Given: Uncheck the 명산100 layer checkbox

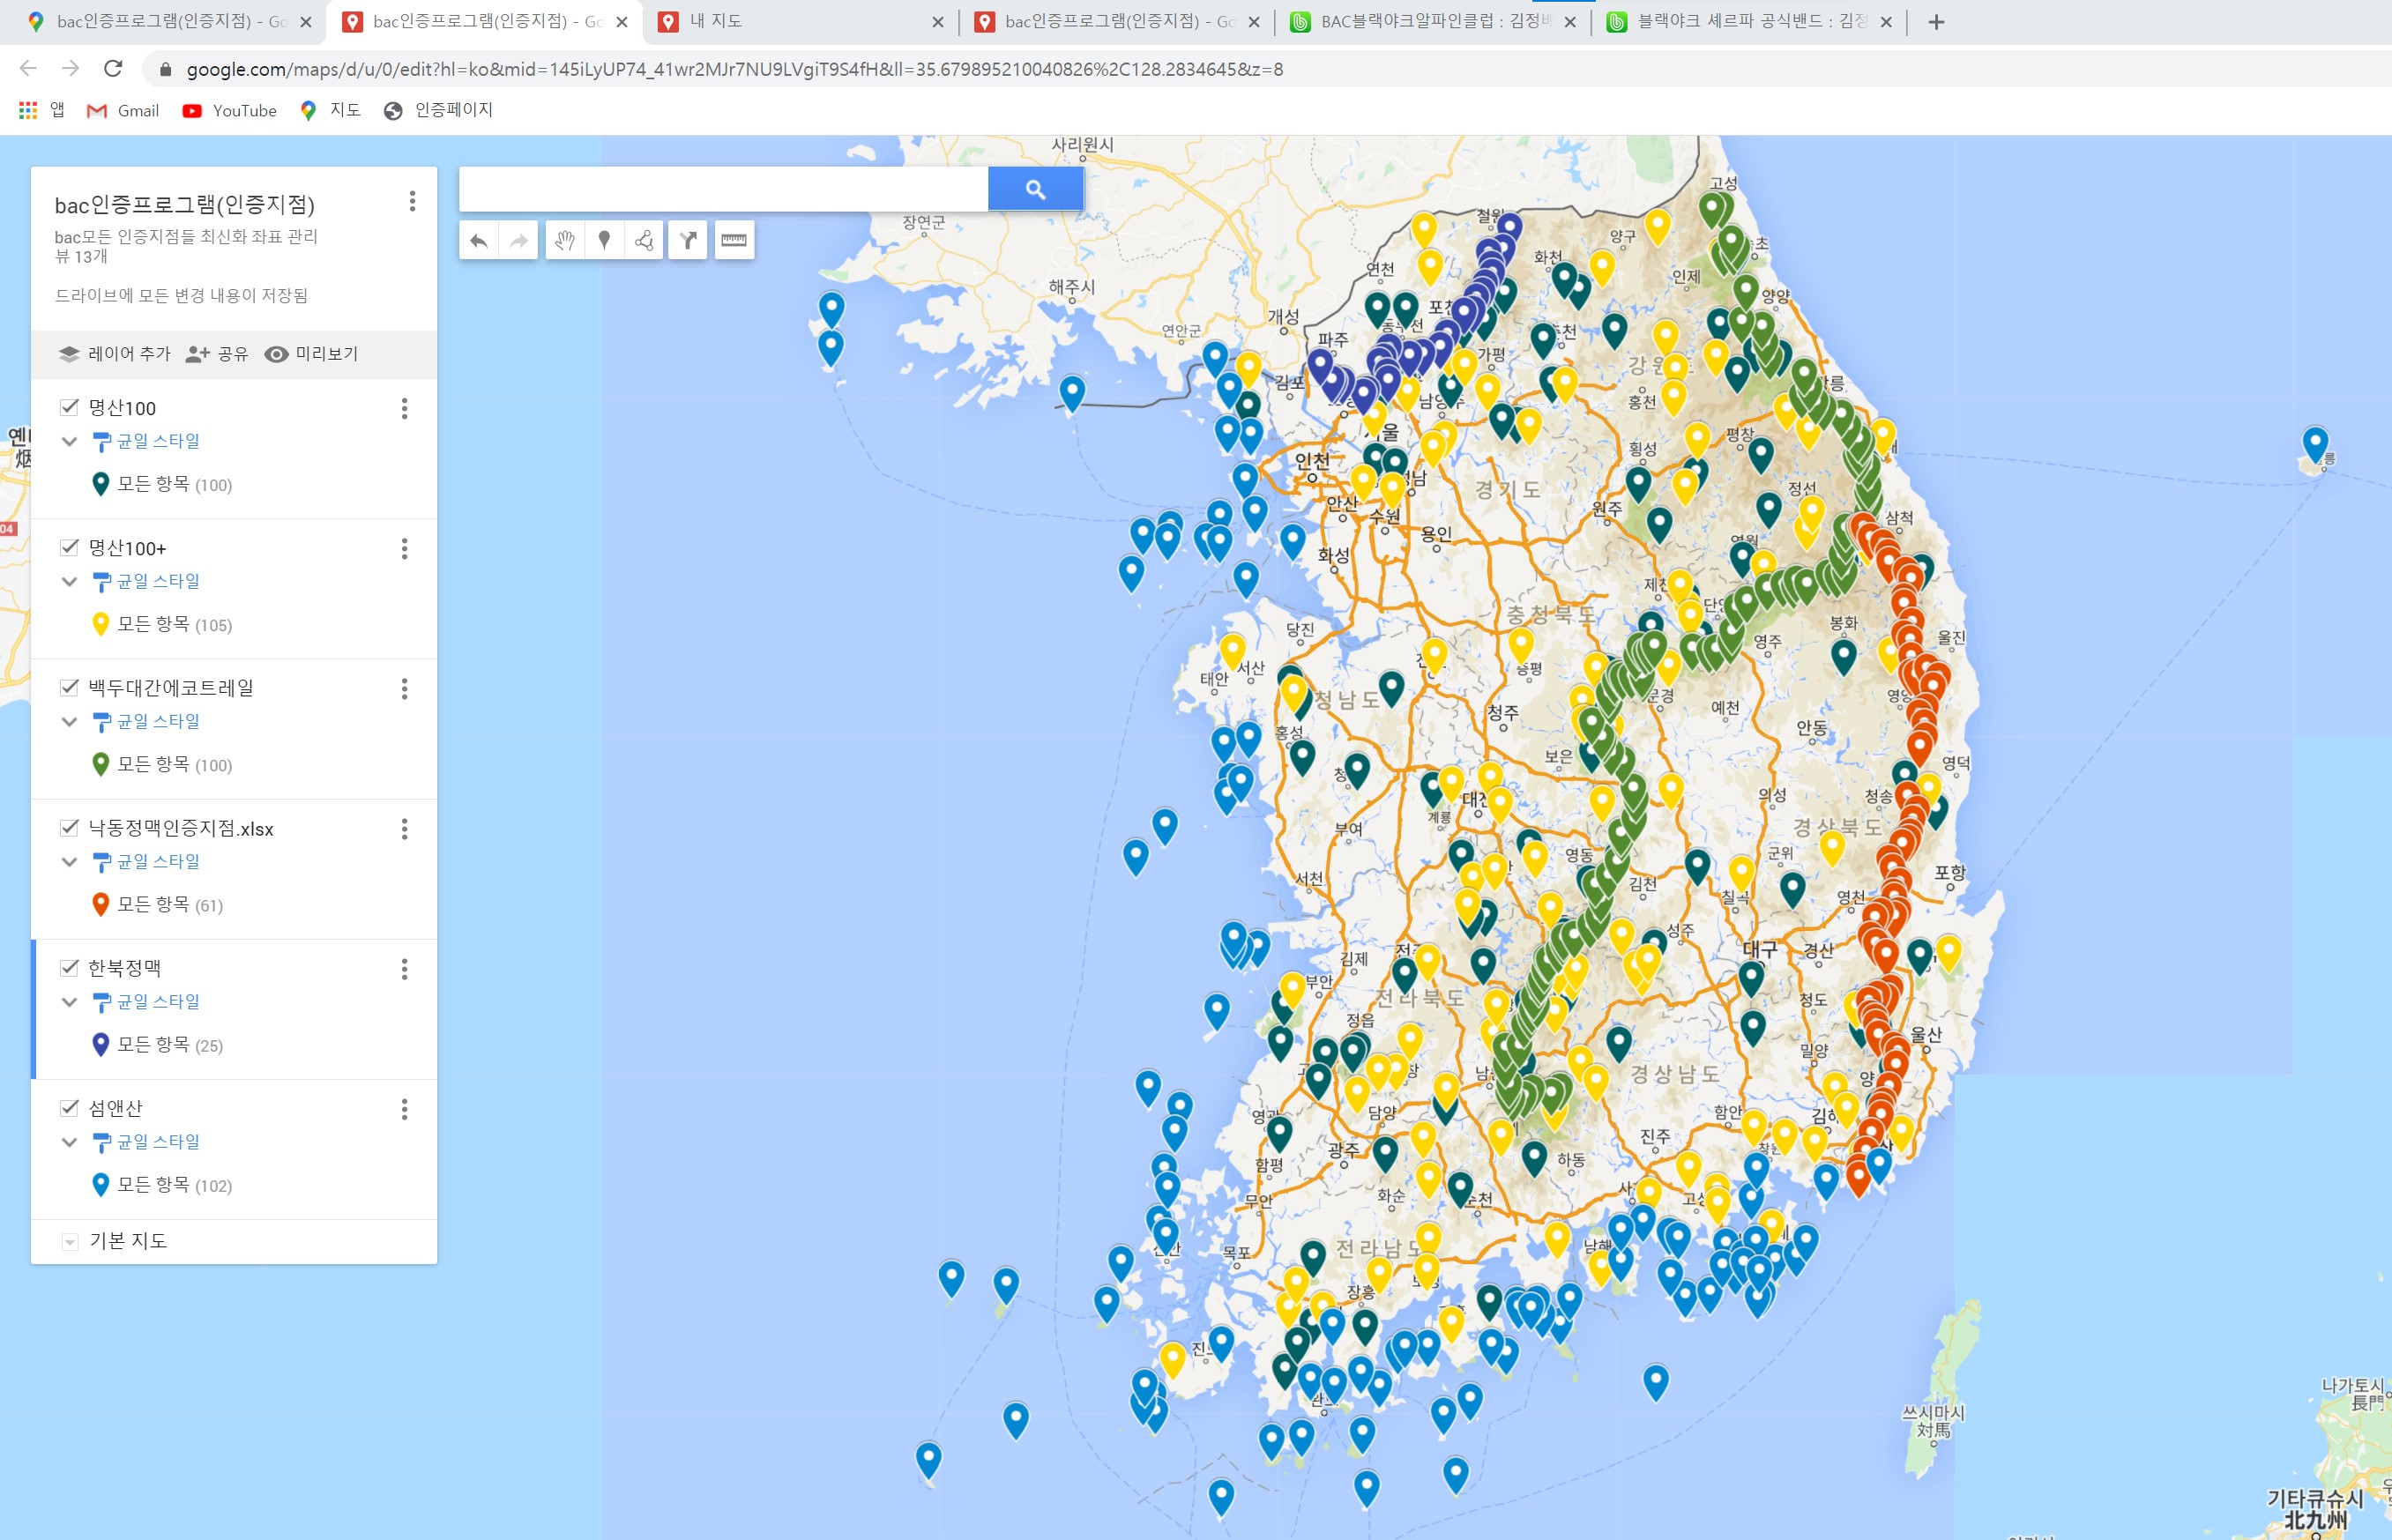Looking at the screenshot, I should [69, 407].
